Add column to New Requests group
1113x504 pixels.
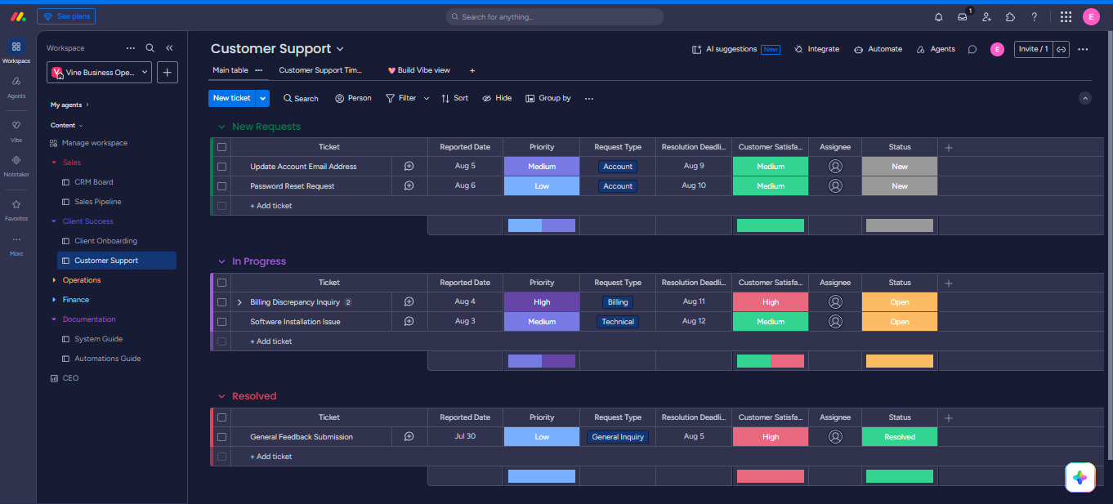click(x=949, y=147)
